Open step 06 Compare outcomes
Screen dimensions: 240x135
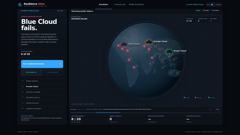coord(42,108)
